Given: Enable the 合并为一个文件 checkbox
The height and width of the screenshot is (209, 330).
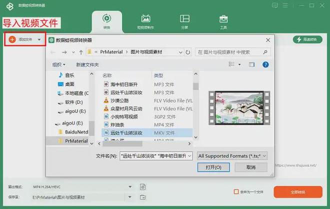Looking at the screenshot, I should tap(236, 191).
